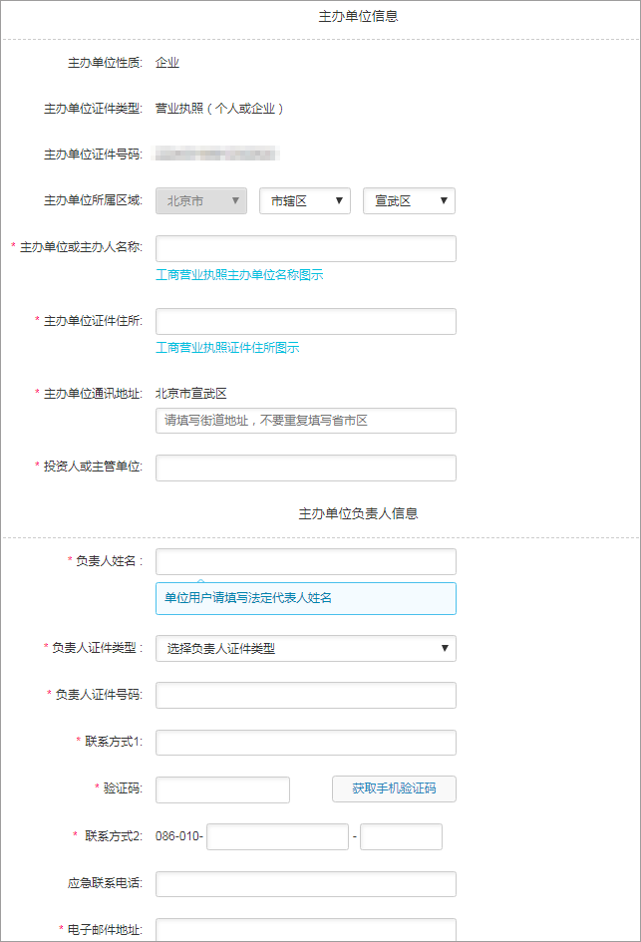Expand the 宣武区 district dropdown
641x942 pixels.
click(x=409, y=201)
